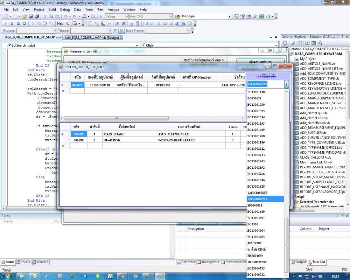
Task: Toggle Show All Files in Solution Explorer
Action: 293,43
